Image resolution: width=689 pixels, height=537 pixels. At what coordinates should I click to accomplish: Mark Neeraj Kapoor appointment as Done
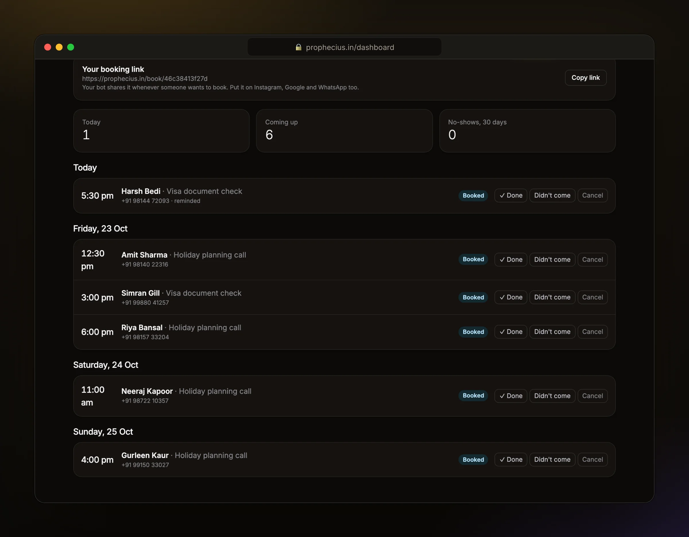point(510,396)
